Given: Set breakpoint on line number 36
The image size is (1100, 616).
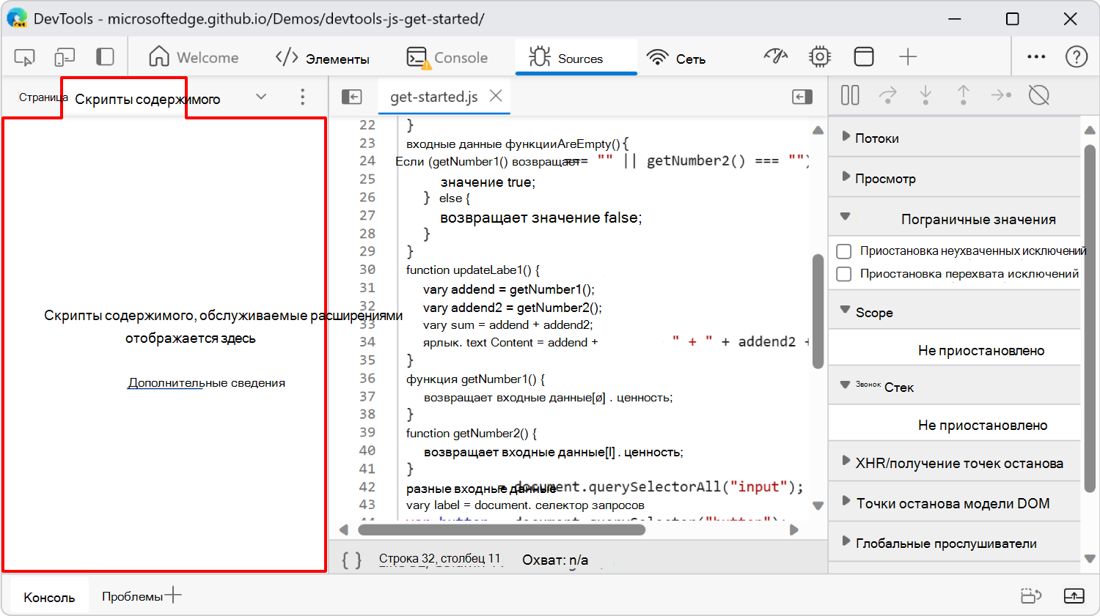Looking at the screenshot, I should [367, 378].
